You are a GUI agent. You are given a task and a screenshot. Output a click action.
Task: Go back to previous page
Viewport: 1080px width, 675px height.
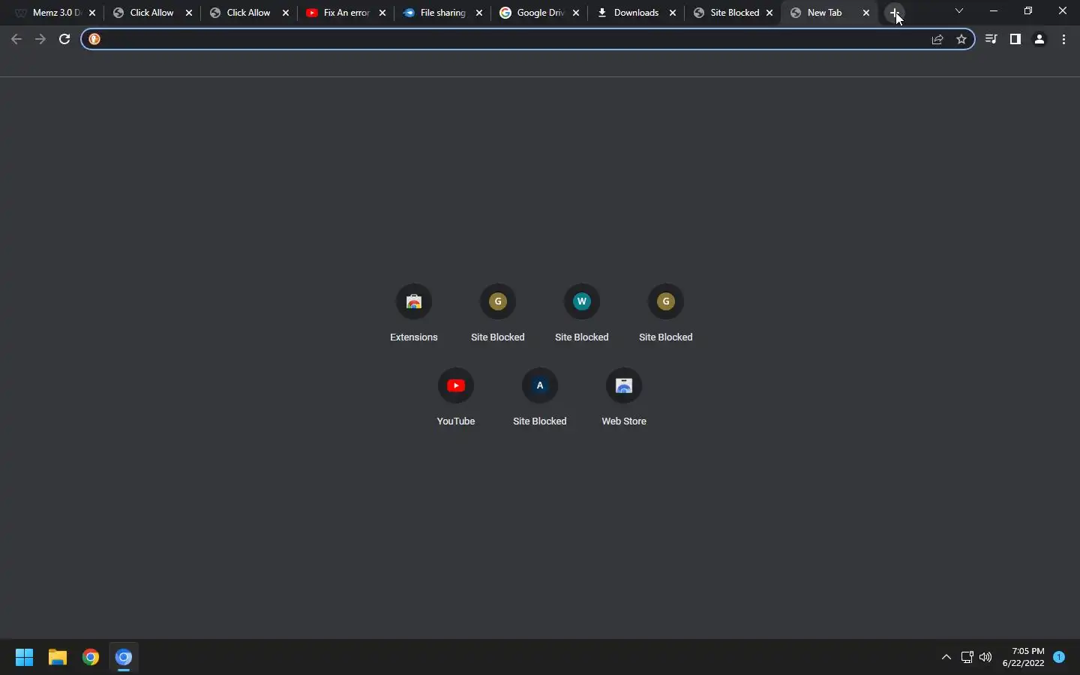16,39
